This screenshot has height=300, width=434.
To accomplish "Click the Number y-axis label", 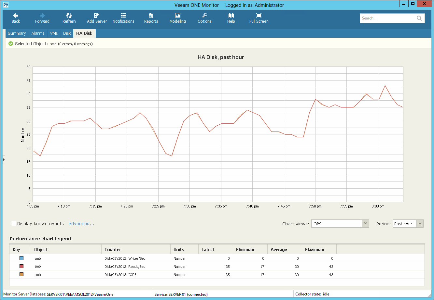I will click(x=23, y=135).
